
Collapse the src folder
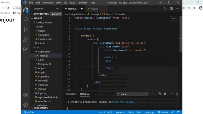[x=38, y=47]
